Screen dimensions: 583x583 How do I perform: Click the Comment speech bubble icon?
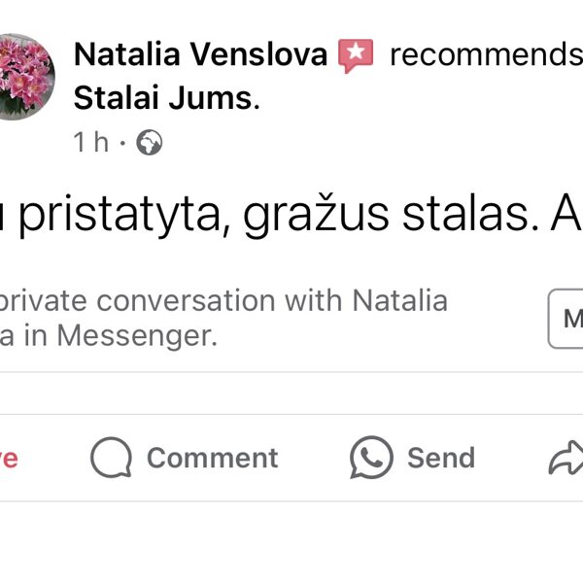point(111,458)
